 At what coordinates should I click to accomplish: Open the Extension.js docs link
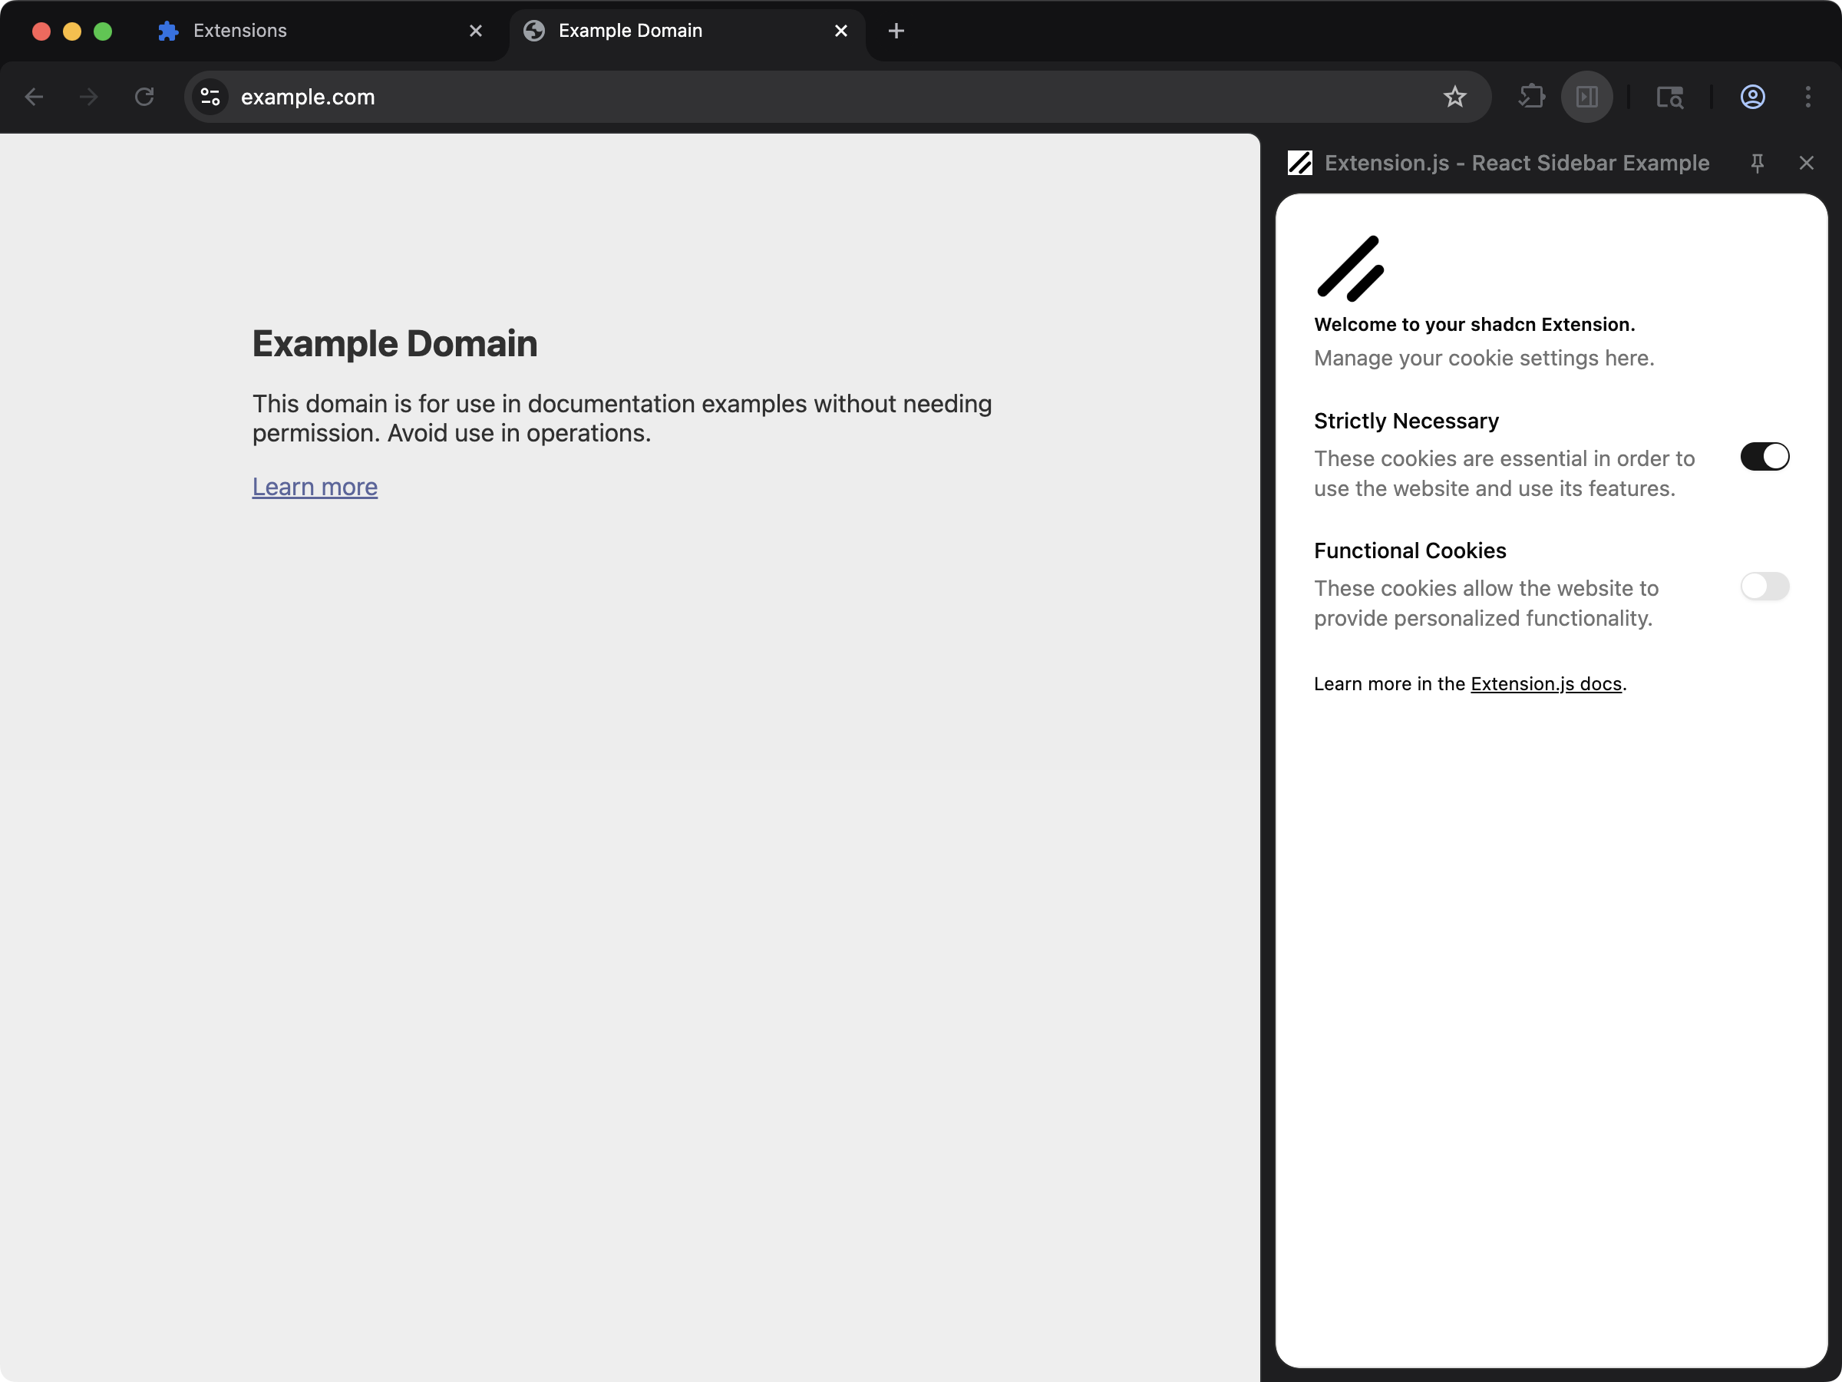click(1546, 683)
